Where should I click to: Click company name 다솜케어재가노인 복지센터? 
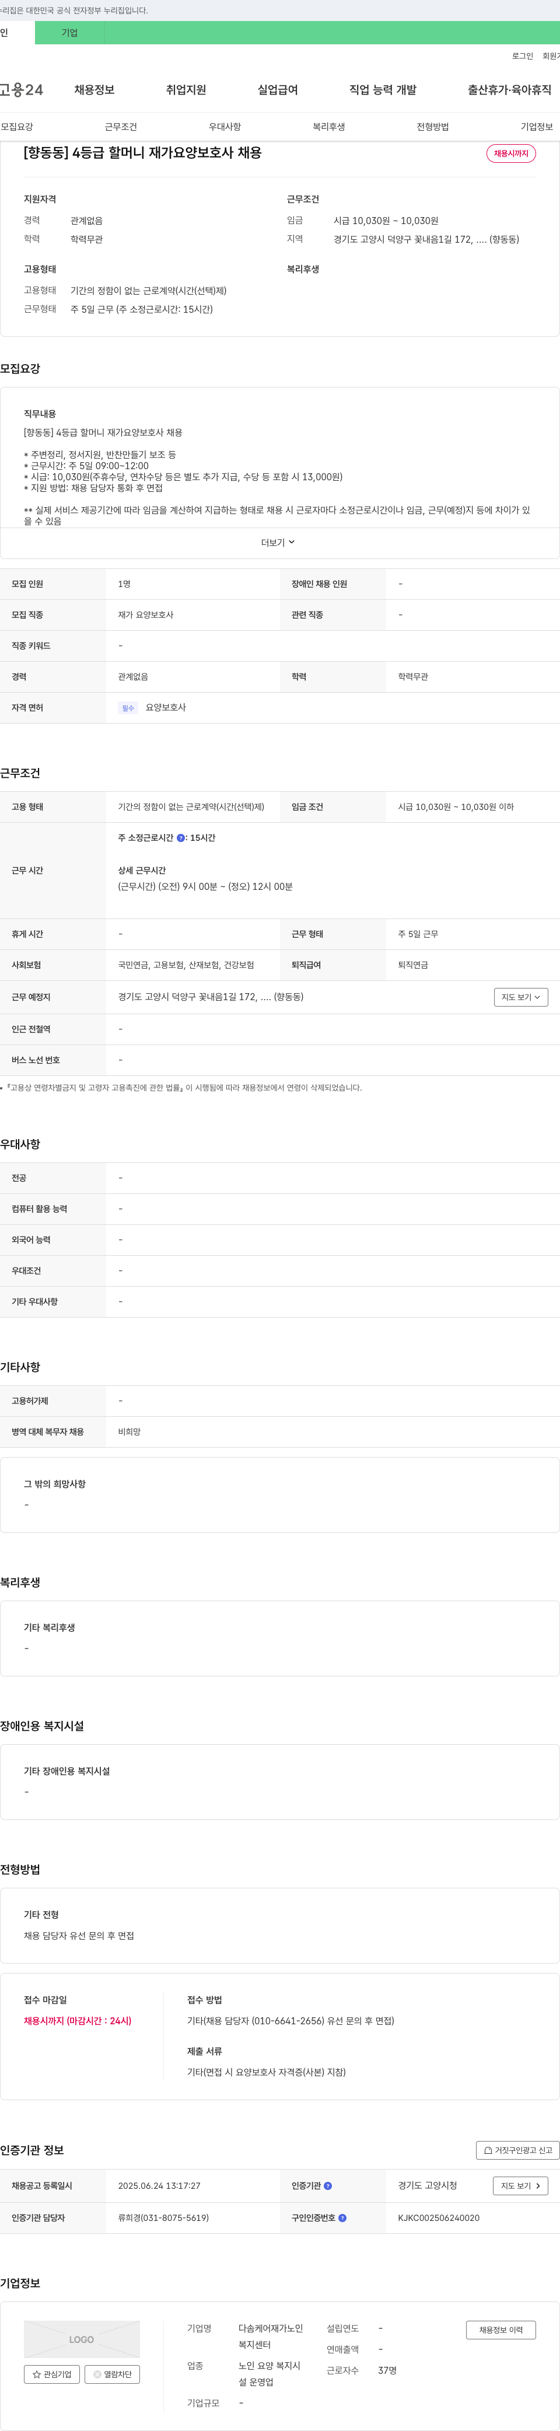(271, 2336)
